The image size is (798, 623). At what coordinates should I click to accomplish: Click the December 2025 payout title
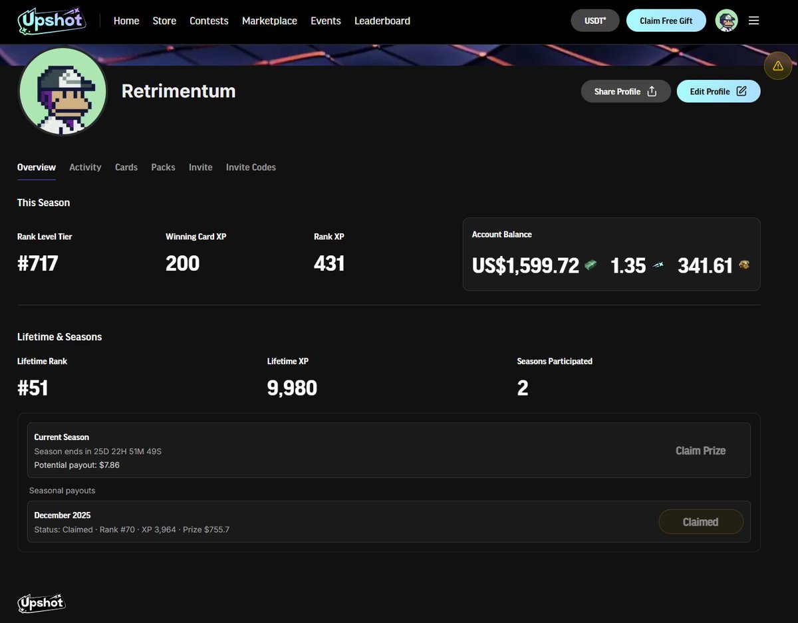pyautogui.click(x=63, y=515)
